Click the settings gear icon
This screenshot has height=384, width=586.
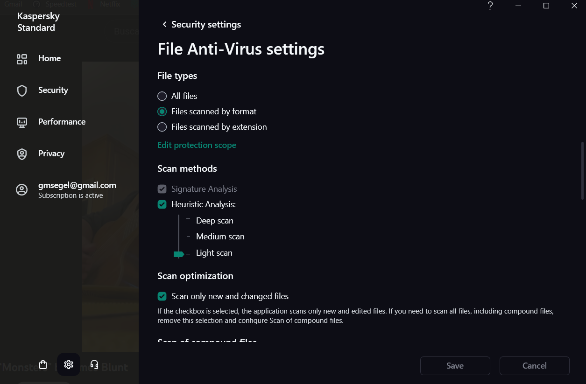pyautogui.click(x=69, y=364)
